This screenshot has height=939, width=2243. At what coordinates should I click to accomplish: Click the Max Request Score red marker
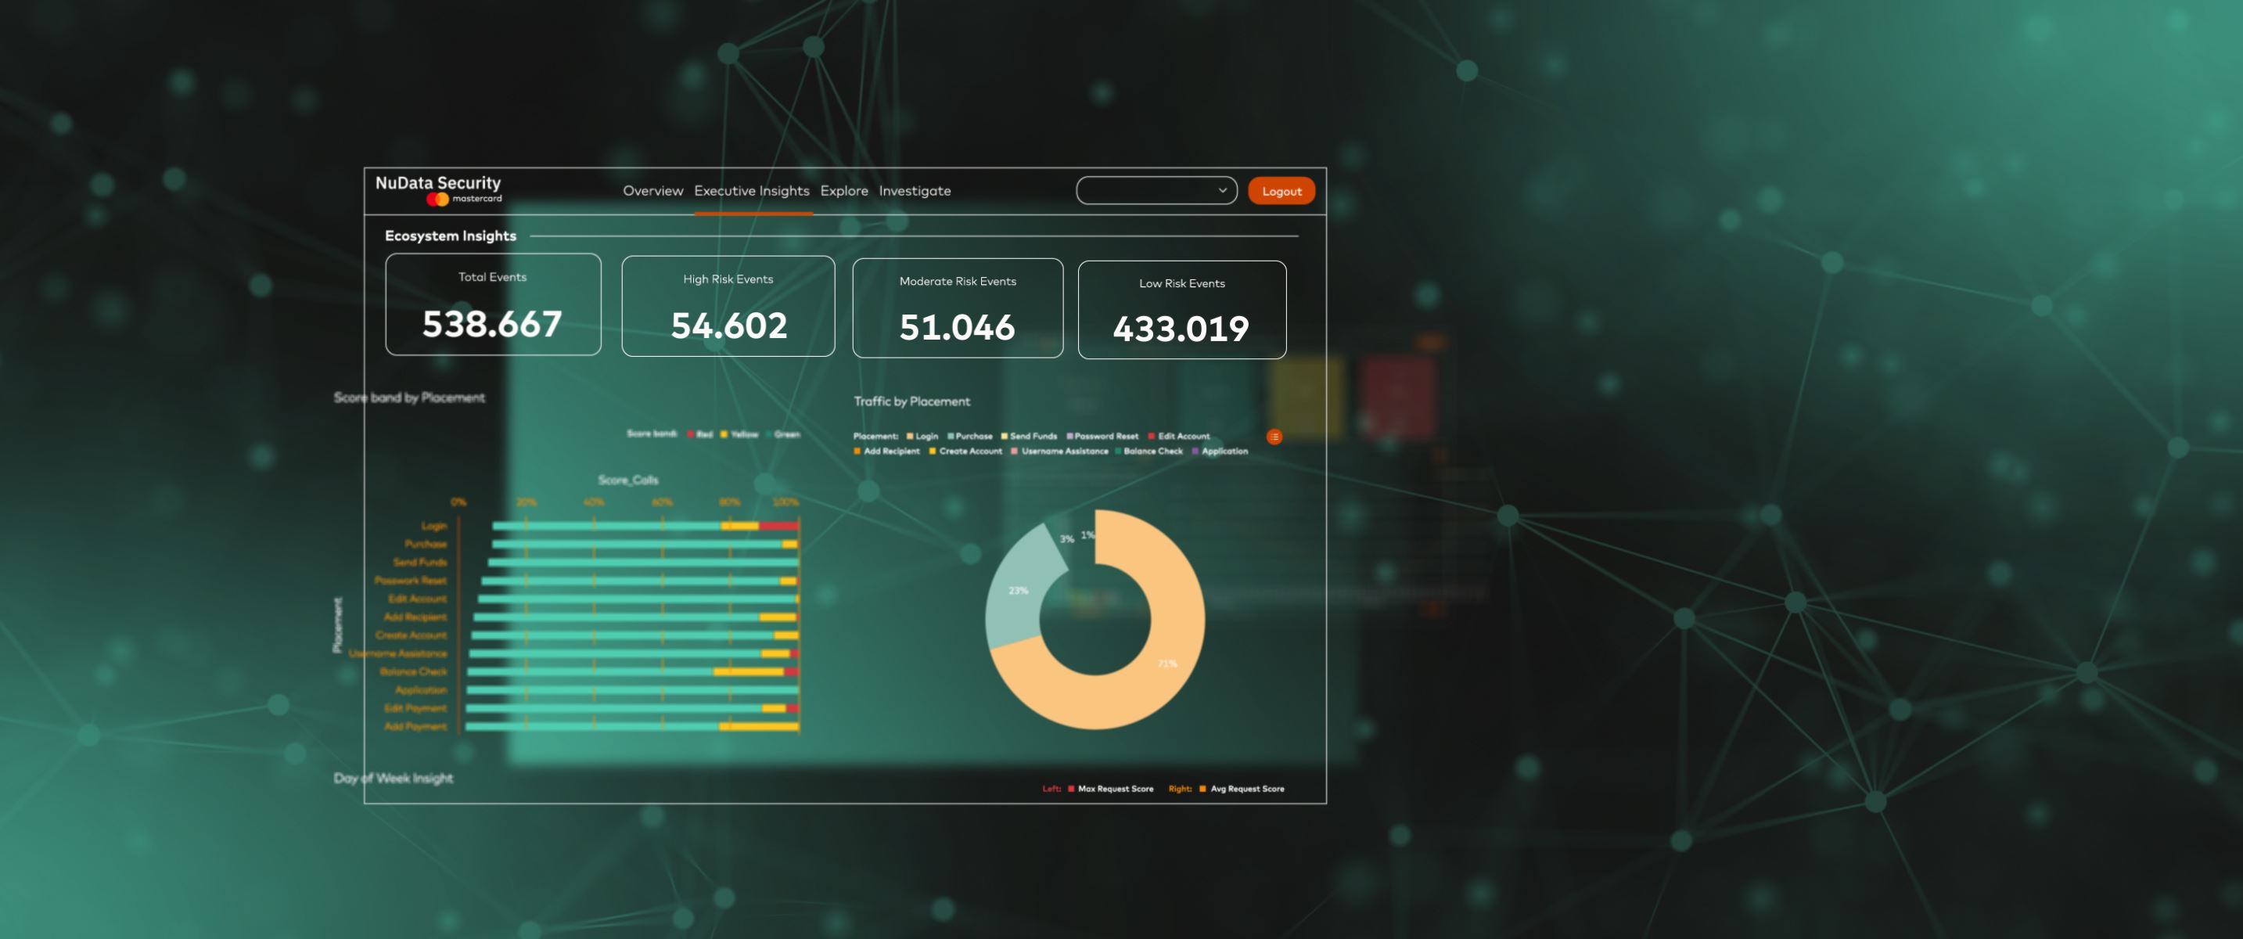pyautogui.click(x=1071, y=790)
